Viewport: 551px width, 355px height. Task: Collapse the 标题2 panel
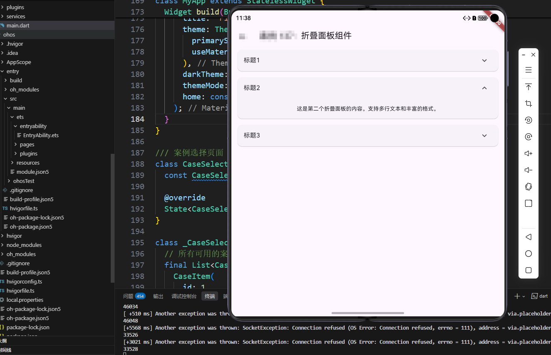[367, 88]
